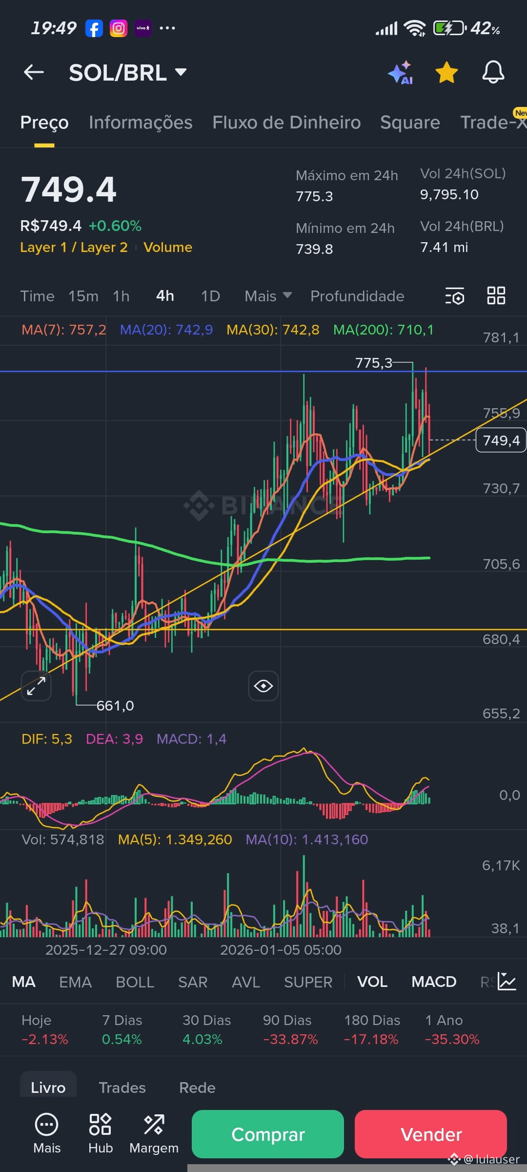Open price alerts bell icon
Viewport: 527px width, 1172px height.
[493, 73]
